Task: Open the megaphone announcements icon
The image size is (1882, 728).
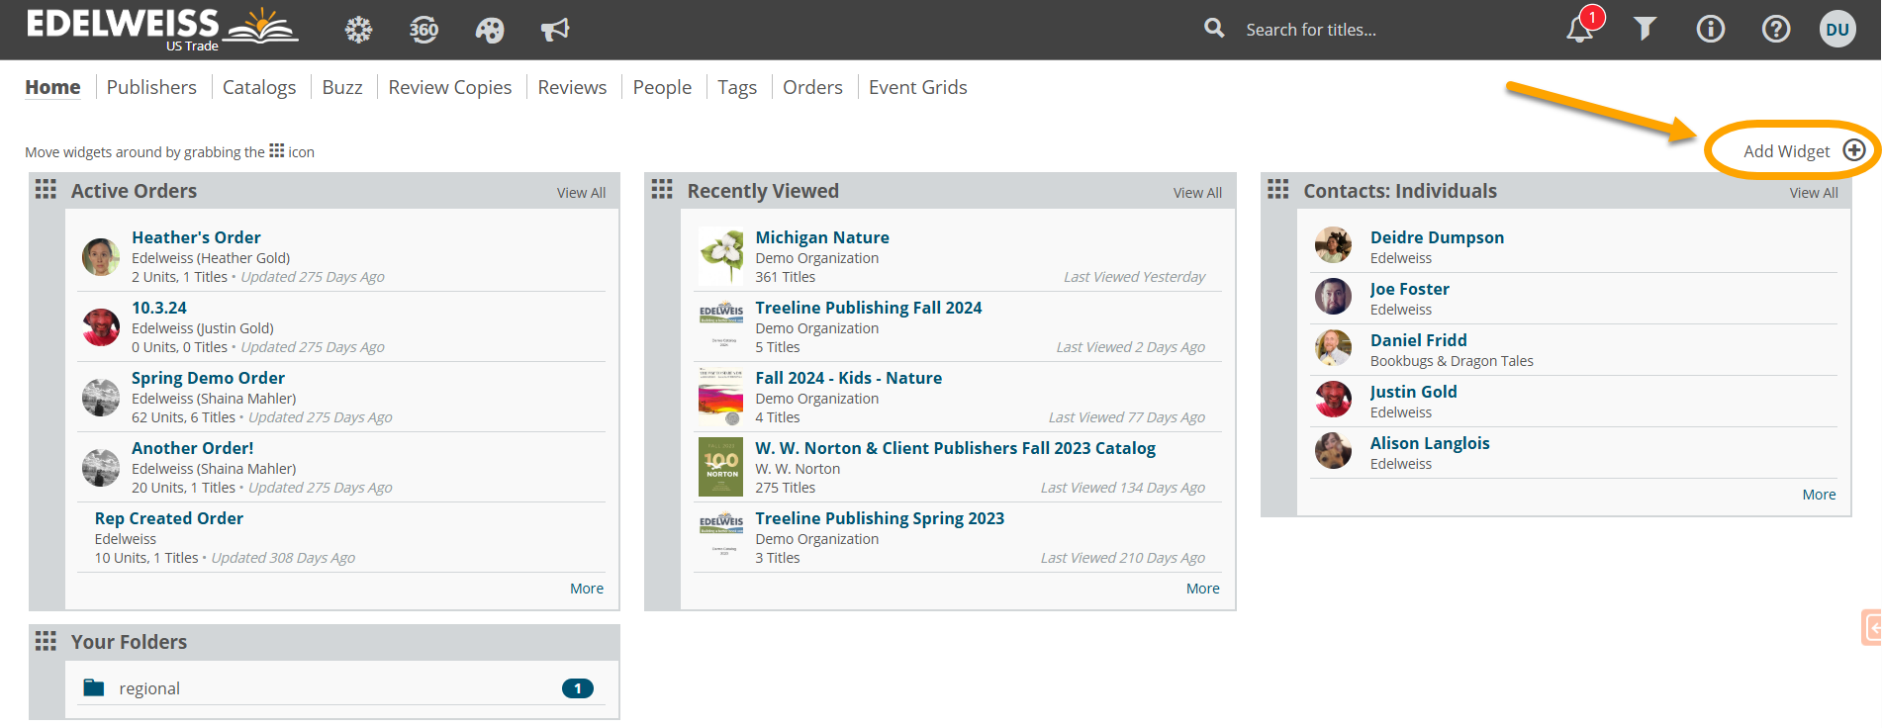Action: point(554,30)
